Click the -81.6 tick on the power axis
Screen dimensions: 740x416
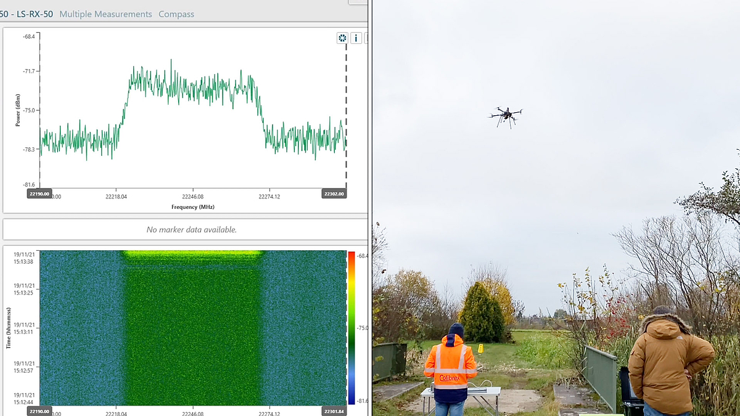[x=30, y=184]
